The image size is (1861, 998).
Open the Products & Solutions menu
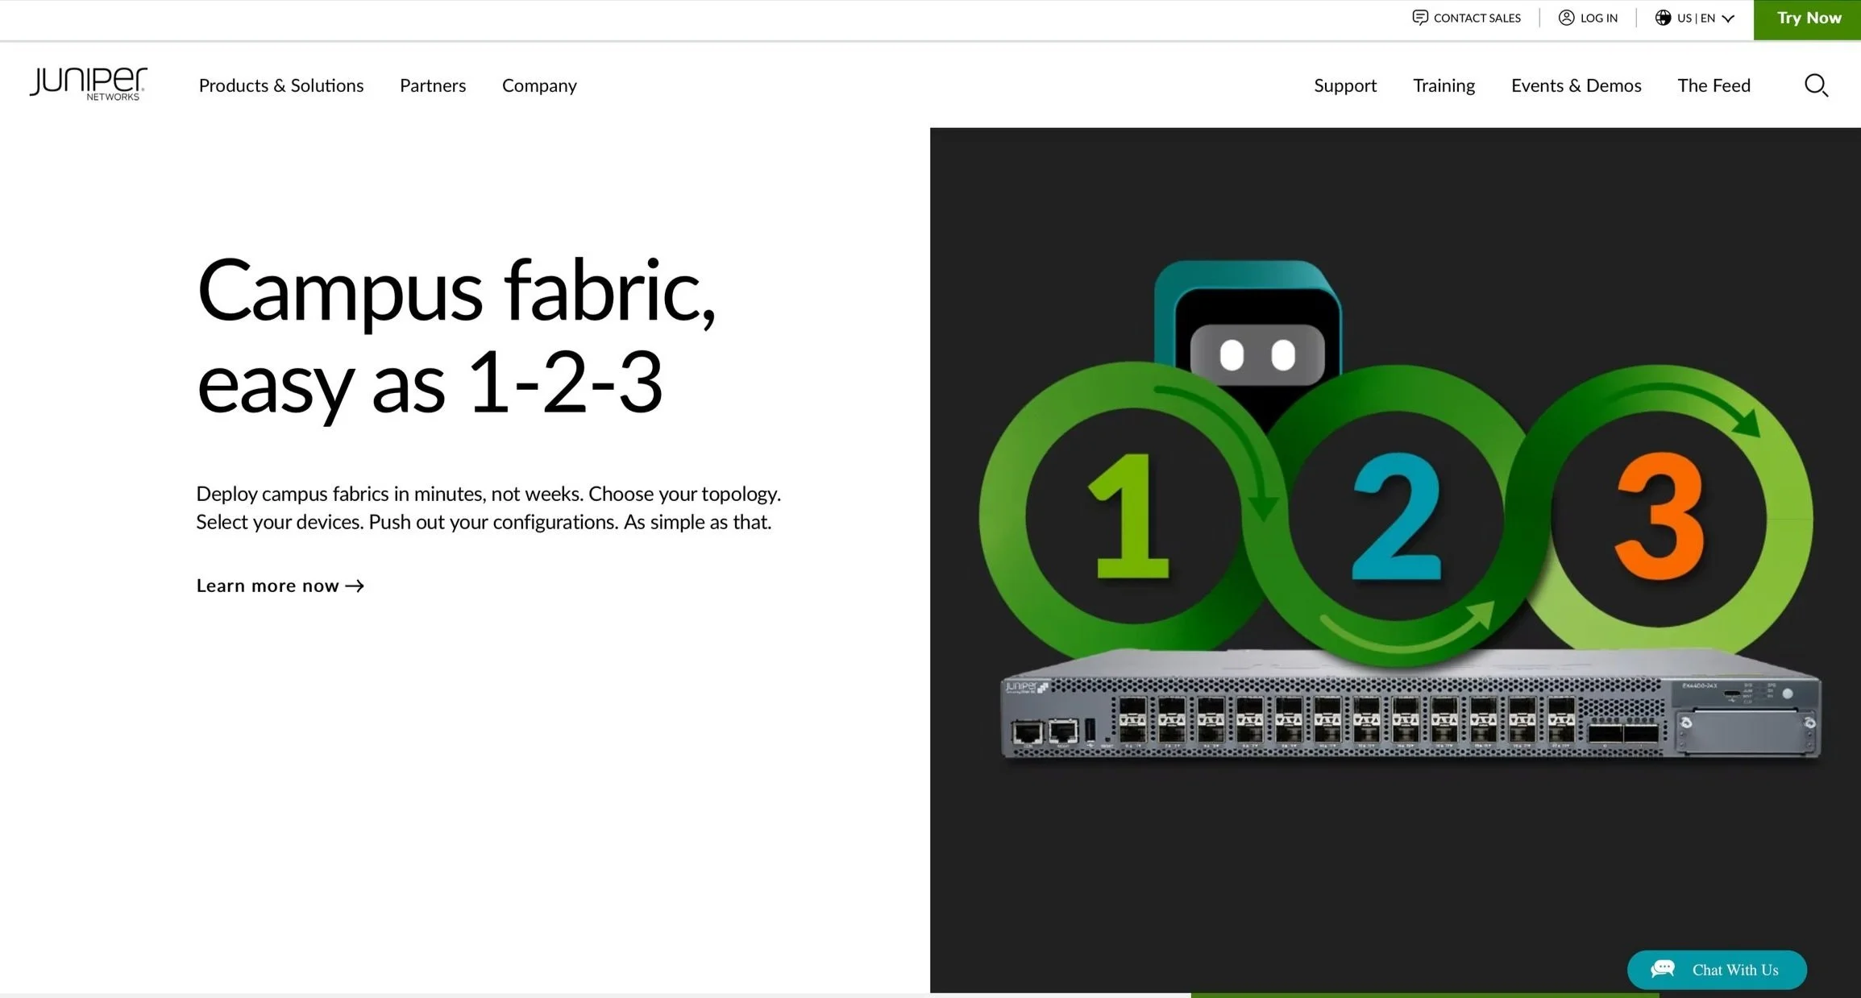281,85
